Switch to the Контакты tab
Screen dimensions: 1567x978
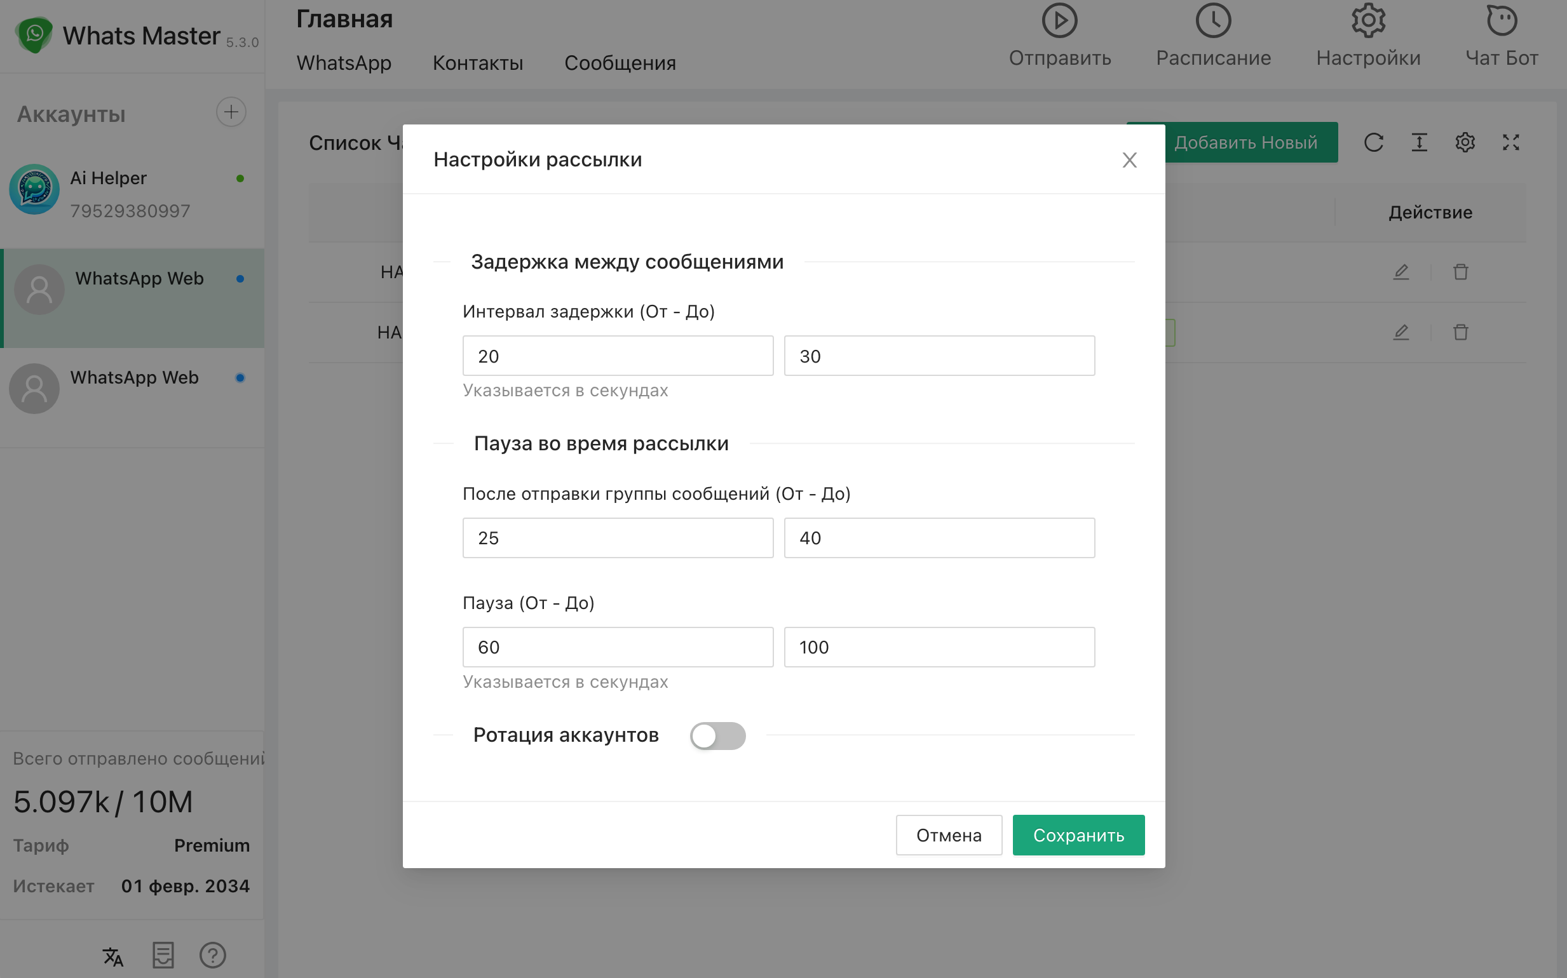point(478,63)
